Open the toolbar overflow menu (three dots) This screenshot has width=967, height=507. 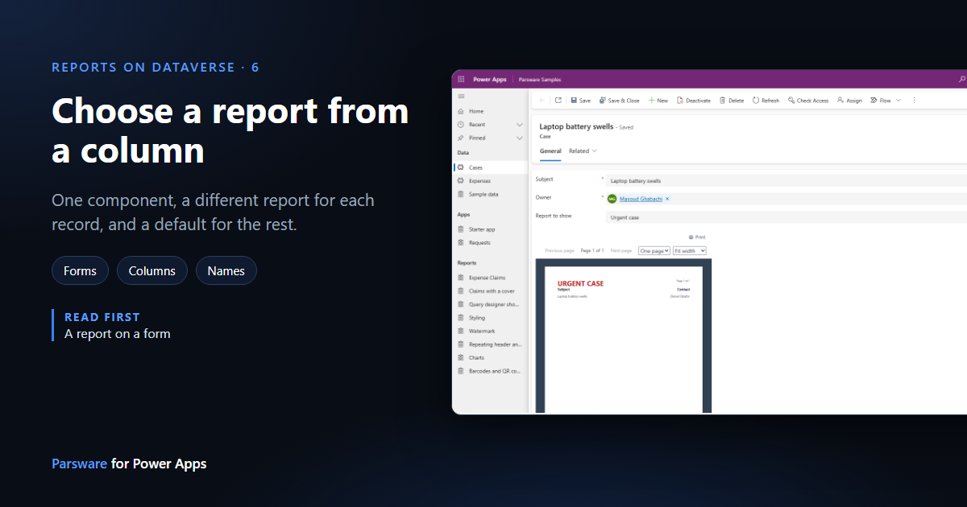tap(914, 101)
